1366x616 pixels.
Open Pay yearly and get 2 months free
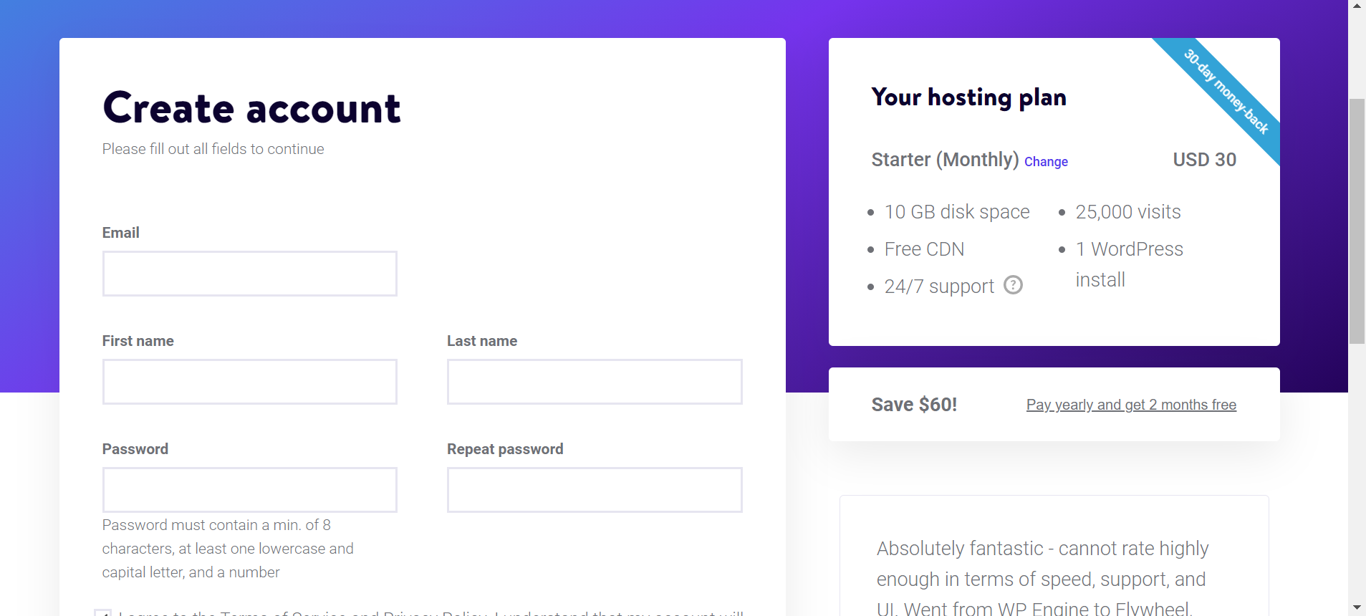pyautogui.click(x=1131, y=405)
